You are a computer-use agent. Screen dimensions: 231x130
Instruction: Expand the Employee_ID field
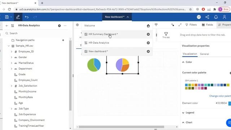(12, 52)
